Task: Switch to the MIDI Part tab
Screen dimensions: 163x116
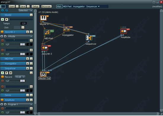Action: (67, 6)
